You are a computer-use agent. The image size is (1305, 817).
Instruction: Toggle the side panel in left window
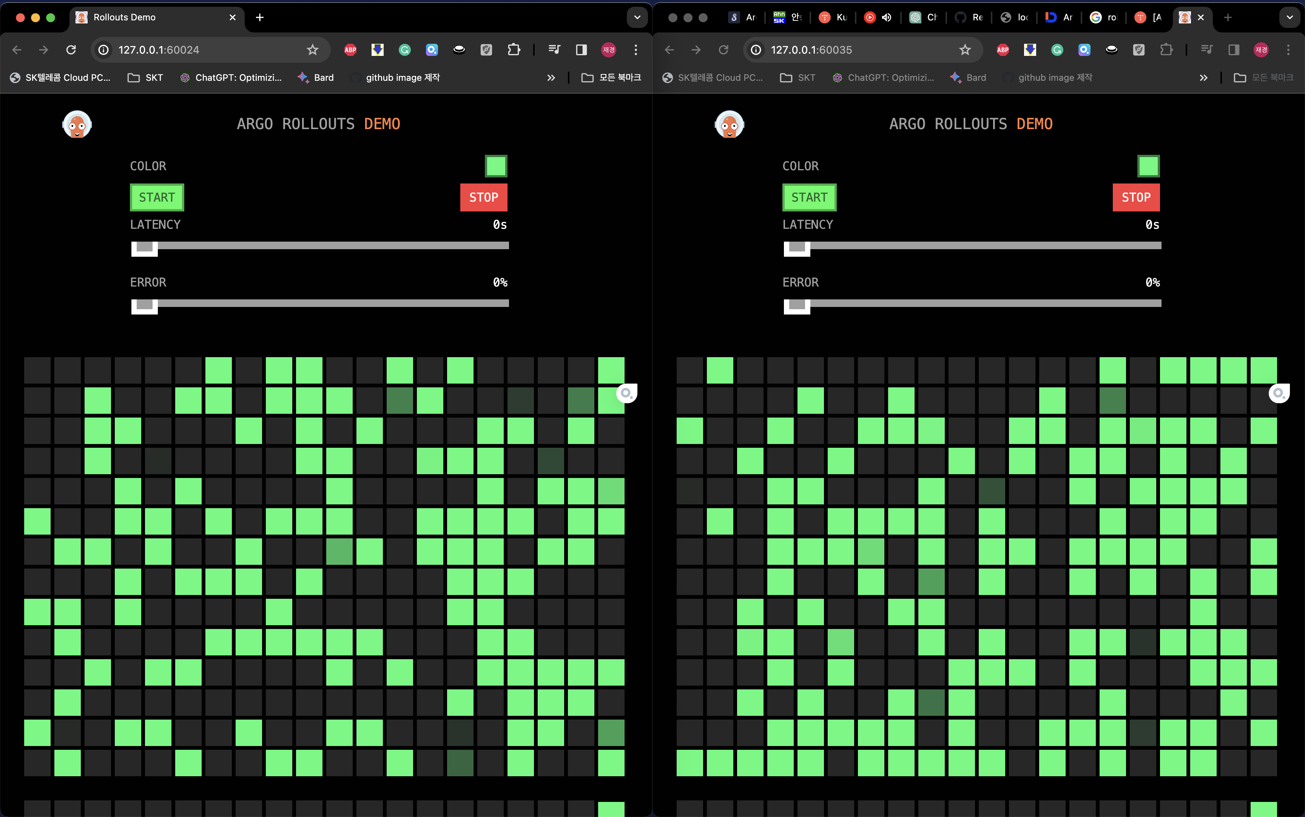[x=582, y=50]
